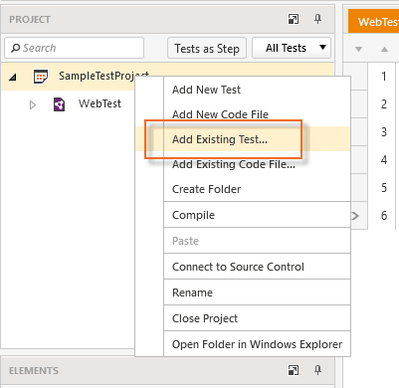Click the move step up arrow
The width and height of the screenshot is (399, 388).
tap(384, 50)
